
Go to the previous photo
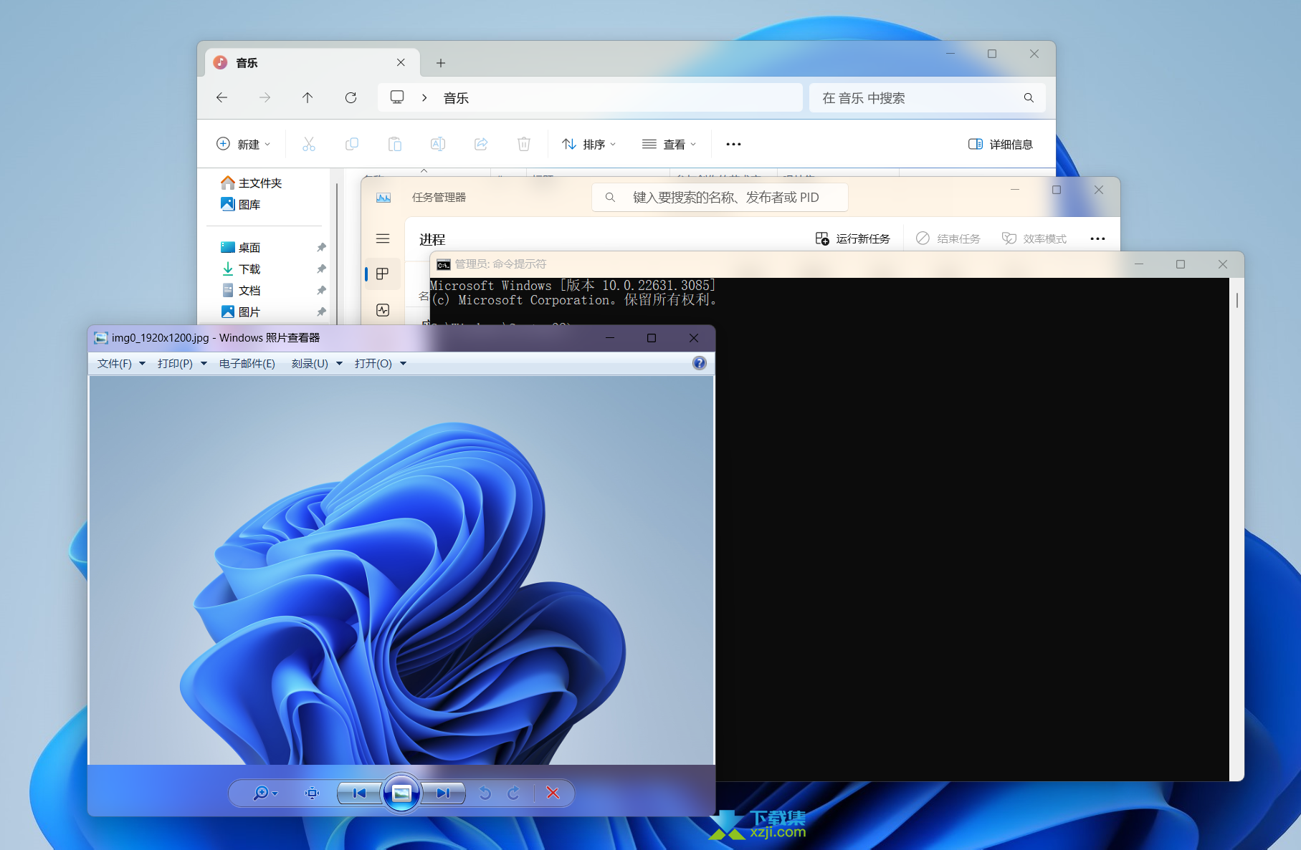pos(359,793)
